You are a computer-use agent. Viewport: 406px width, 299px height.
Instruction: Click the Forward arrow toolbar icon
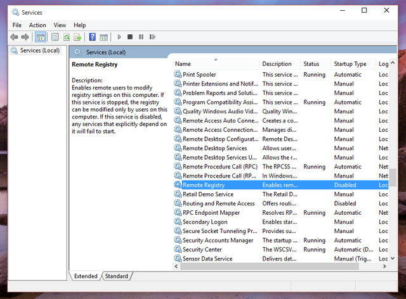click(x=25, y=37)
